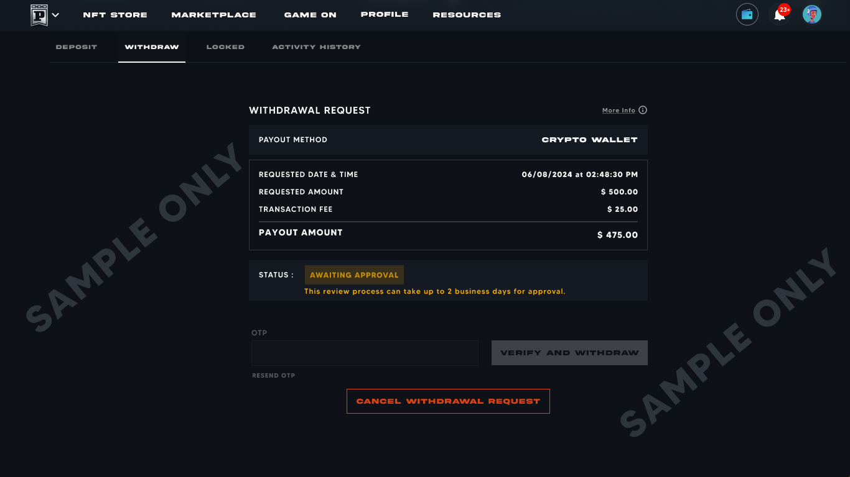Open the Resources menu
The height and width of the screenshot is (477, 850).
(x=467, y=15)
